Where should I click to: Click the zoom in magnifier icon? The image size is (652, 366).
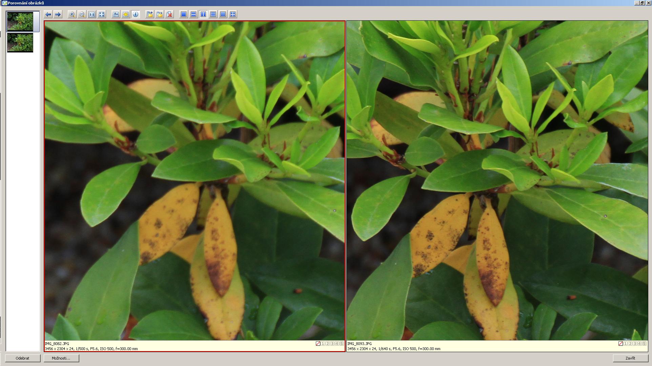pos(72,14)
